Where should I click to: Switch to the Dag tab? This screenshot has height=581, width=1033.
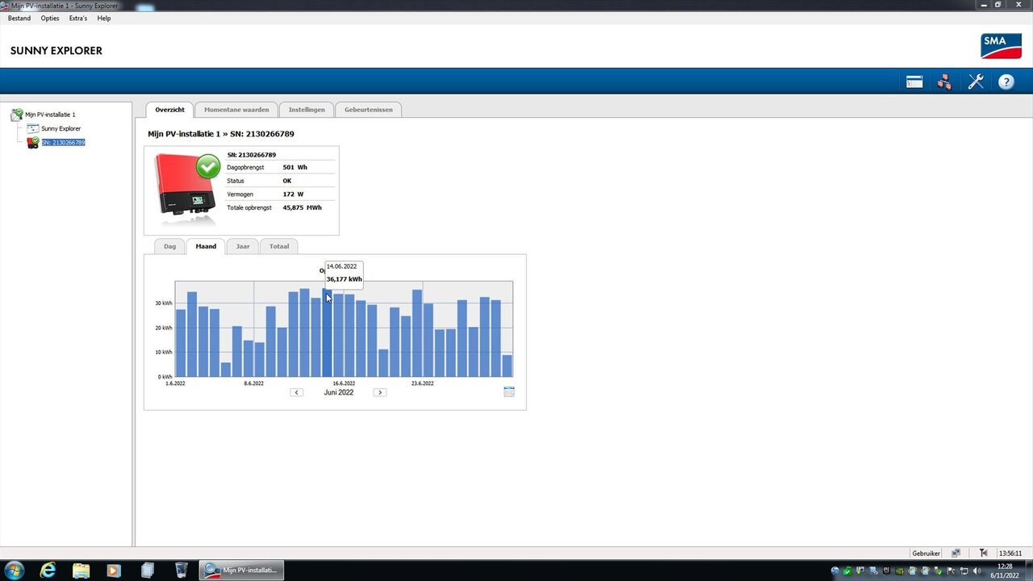click(169, 246)
